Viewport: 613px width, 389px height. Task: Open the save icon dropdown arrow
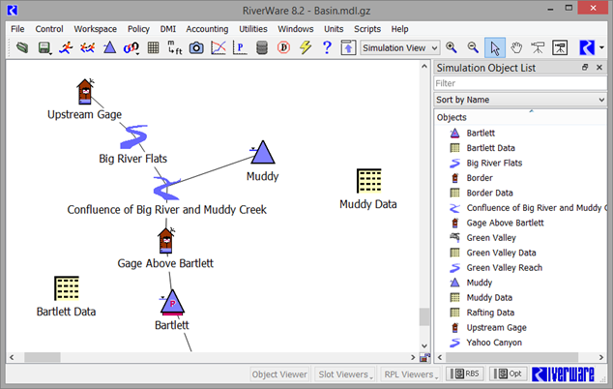click(x=51, y=53)
